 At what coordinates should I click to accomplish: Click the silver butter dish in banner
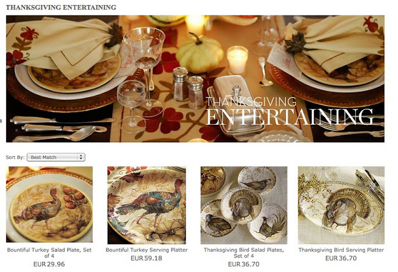[235, 106]
